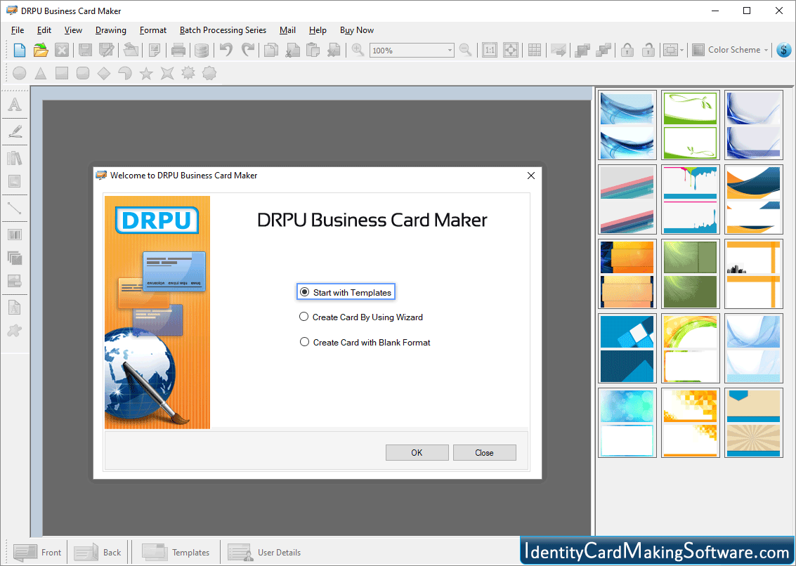Click the Save floppy disk icon
Image resolution: width=796 pixels, height=566 pixels.
point(85,51)
